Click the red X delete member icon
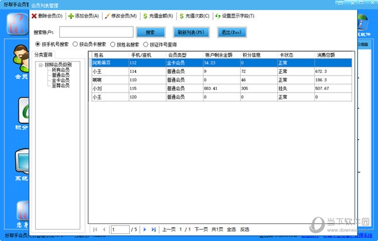This screenshot has width=378, height=241. 34,16
